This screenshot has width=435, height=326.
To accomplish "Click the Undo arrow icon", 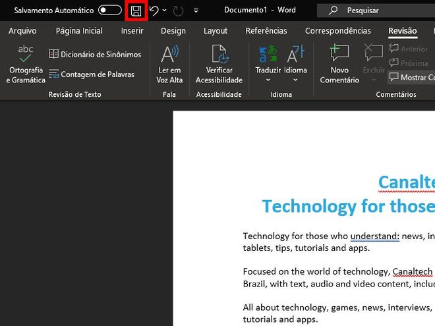I will click(x=154, y=11).
